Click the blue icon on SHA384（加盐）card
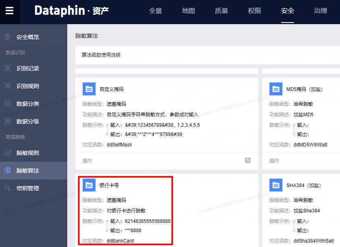 tap(276, 185)
